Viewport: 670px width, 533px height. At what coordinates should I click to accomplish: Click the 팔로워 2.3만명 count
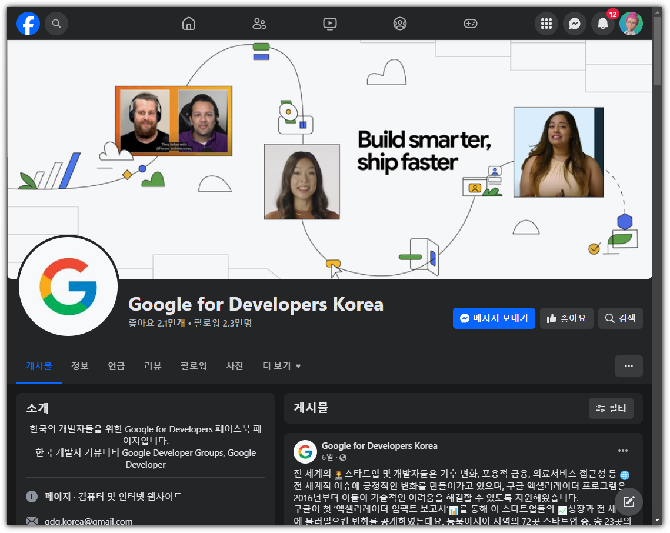pyautogui.click(x=223, y=323)
